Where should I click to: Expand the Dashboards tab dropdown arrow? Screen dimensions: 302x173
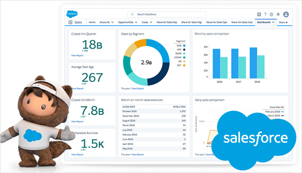pos(273,22)
